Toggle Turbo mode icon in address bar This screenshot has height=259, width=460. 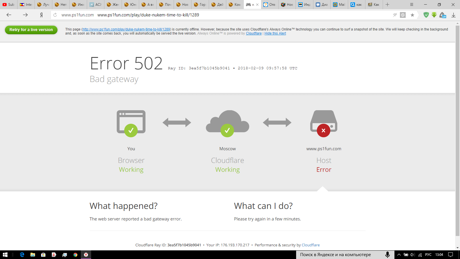[395, 15]
